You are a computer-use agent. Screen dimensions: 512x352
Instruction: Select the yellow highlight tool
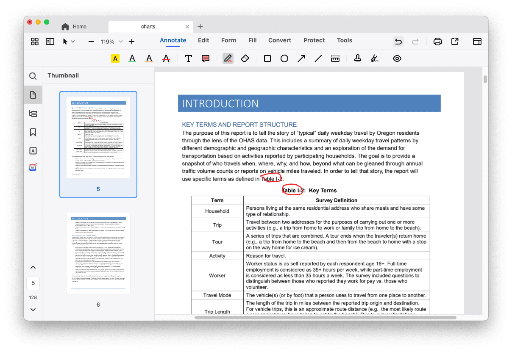(115, 58)
